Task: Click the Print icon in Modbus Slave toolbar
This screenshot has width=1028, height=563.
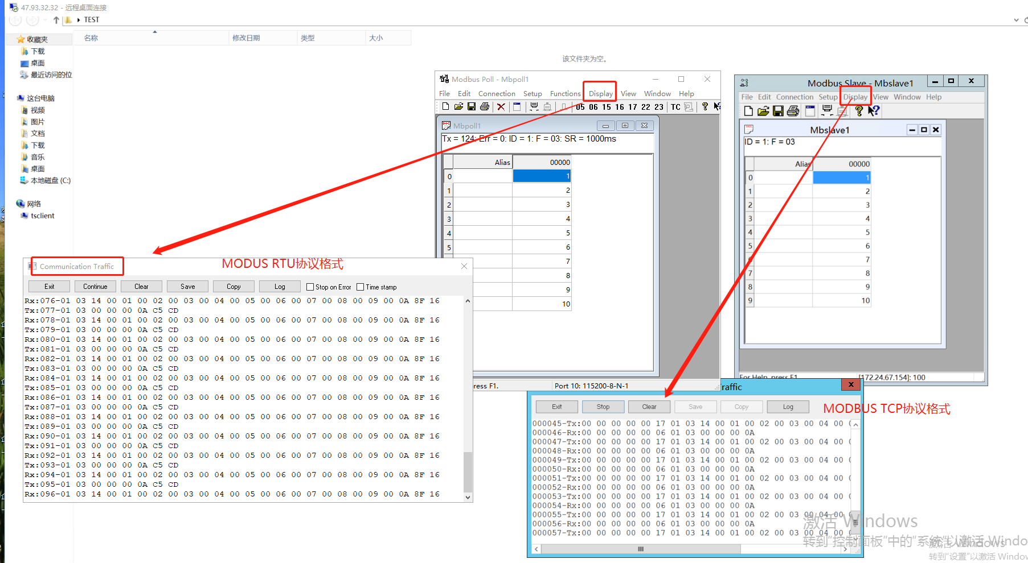Action: click(793, 111)
